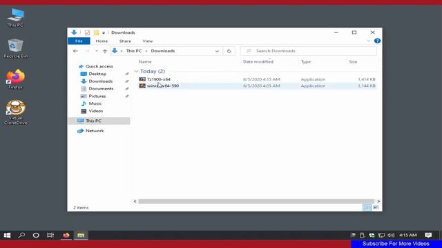Open Cortana from the taskbar
This screenshot has height=248, width=442.
(36, 235)
